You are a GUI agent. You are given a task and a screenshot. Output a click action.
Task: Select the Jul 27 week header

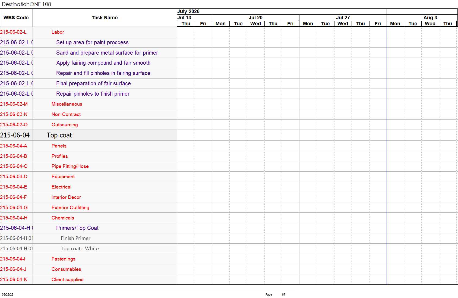click(343, 18)
